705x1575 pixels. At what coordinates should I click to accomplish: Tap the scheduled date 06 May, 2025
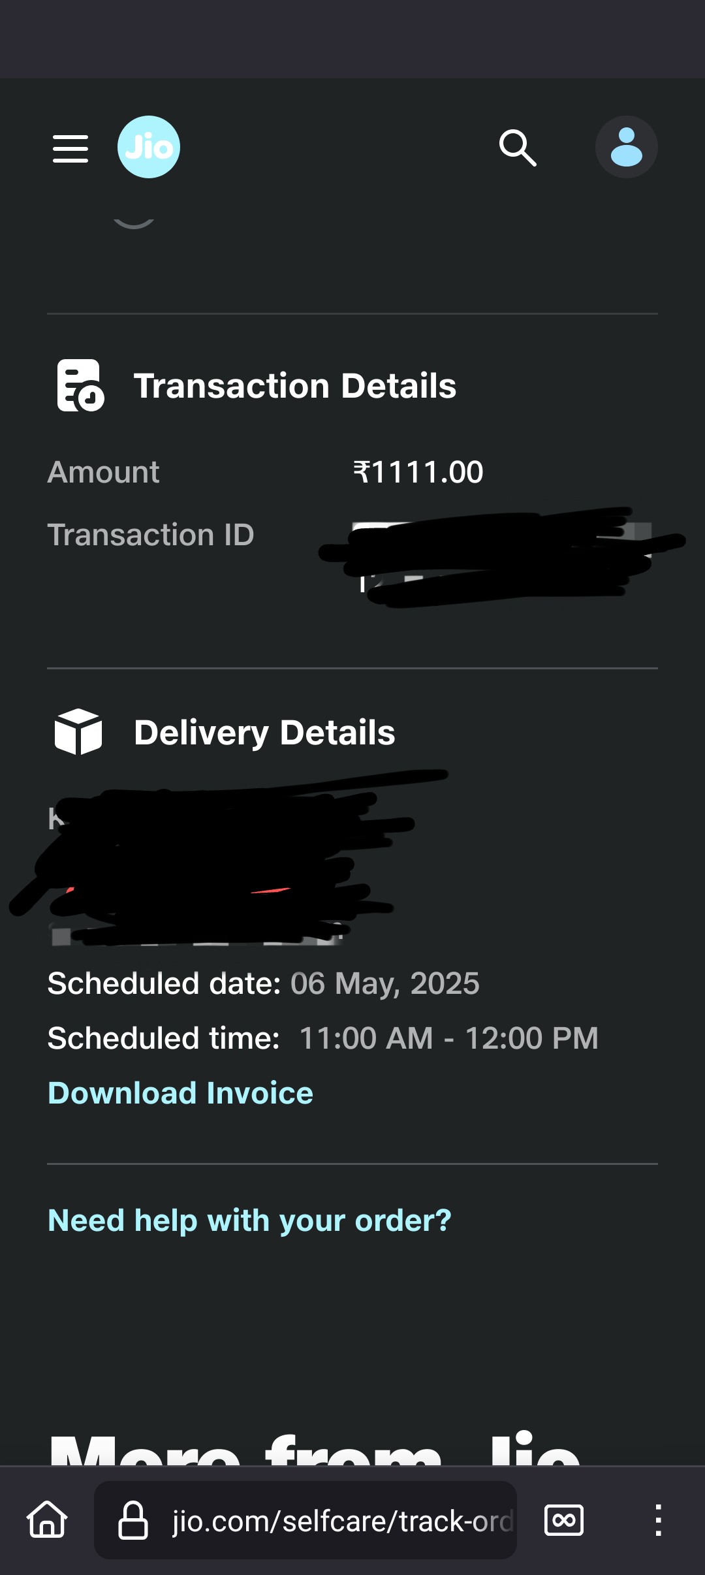pyautogui.click(x=384, y=983)
